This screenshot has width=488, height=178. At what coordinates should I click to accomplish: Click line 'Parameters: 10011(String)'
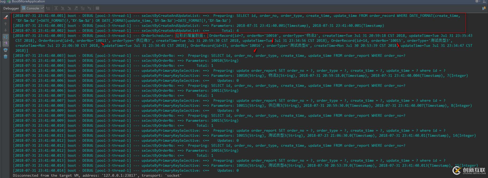(x=126, y=90)
